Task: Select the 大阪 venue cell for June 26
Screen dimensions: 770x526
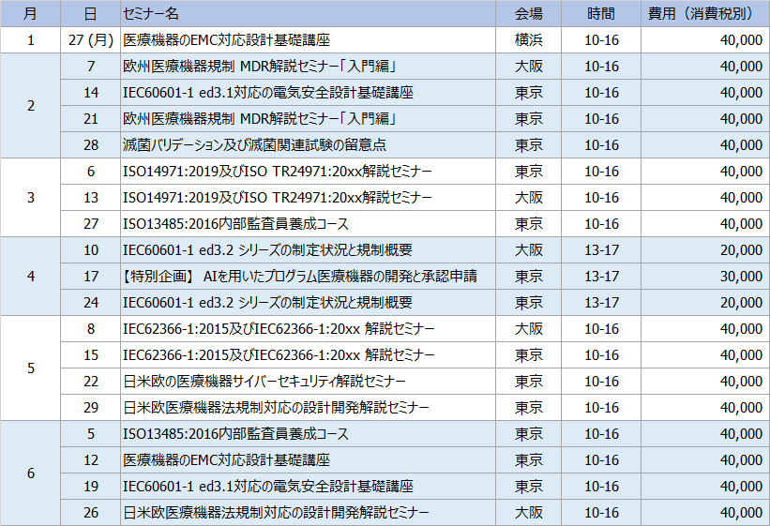Action: click(x=529, y=513)
